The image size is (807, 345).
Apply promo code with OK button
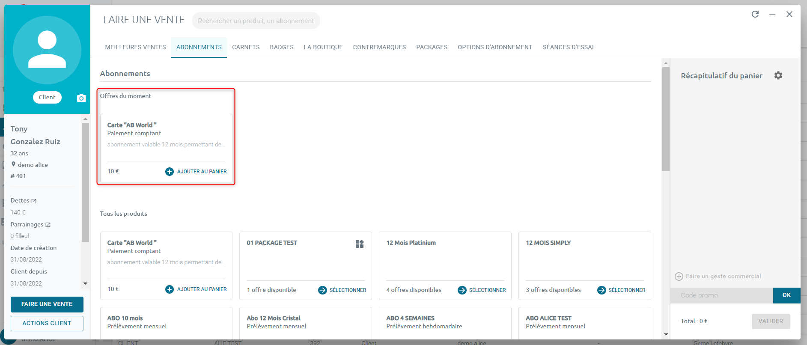point(786,295)
